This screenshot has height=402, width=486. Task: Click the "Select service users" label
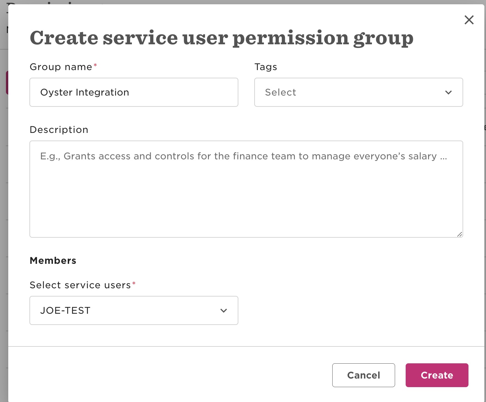click(x=80, y=285)
